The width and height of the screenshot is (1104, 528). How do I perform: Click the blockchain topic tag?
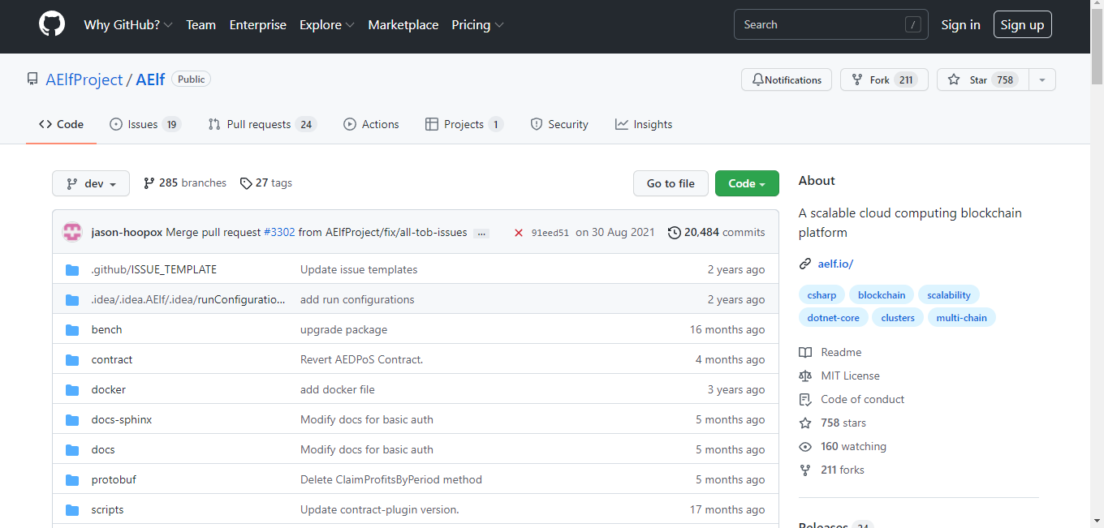tap(882, 295)
